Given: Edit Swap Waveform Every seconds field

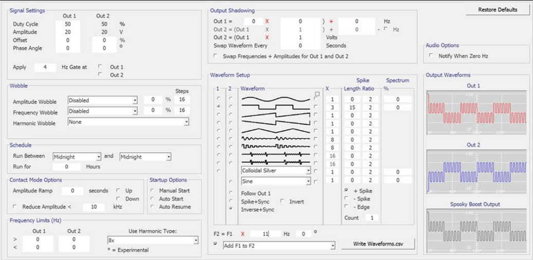Looking at the screenshot, I should tap(301, 46).
